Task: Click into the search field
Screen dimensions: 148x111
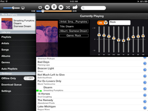Action: (93, 8)
